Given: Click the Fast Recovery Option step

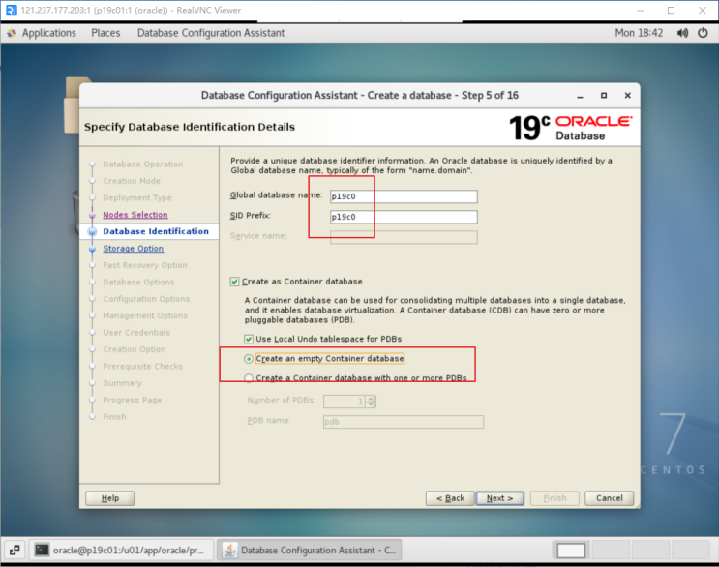Looking at the screenshot, I should [145, 265].
